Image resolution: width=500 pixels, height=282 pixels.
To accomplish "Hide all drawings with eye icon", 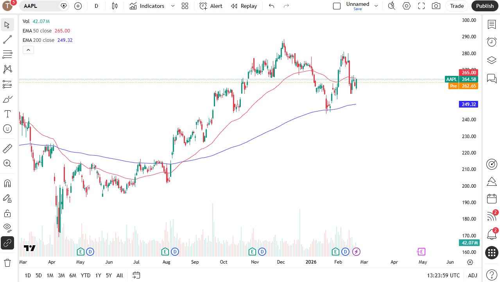I will point(7,228).
